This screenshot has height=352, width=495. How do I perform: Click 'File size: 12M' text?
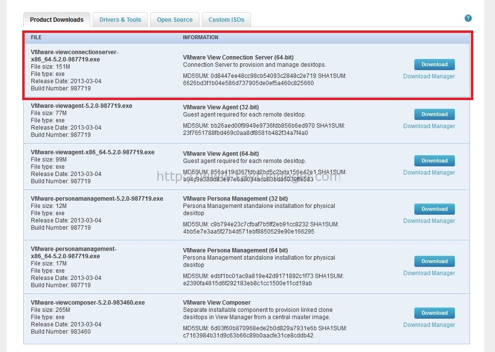[49, 206]
